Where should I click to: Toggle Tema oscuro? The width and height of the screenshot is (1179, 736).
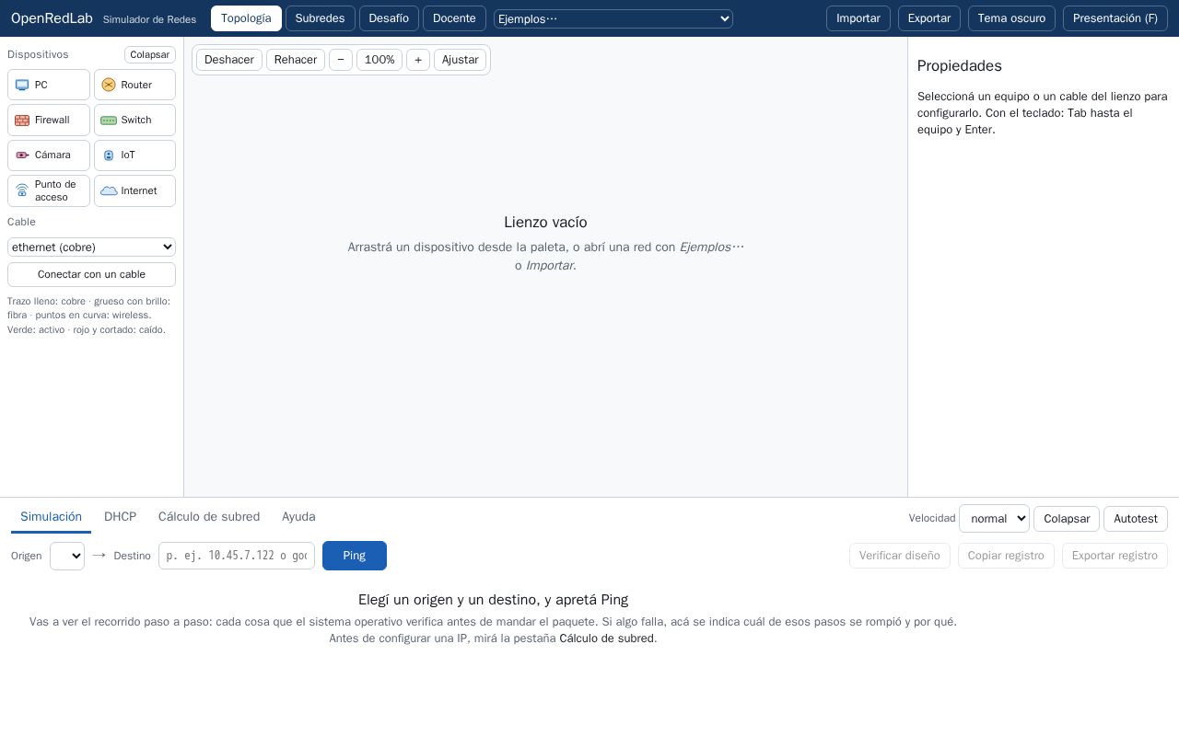click(x=1011, y=18)
